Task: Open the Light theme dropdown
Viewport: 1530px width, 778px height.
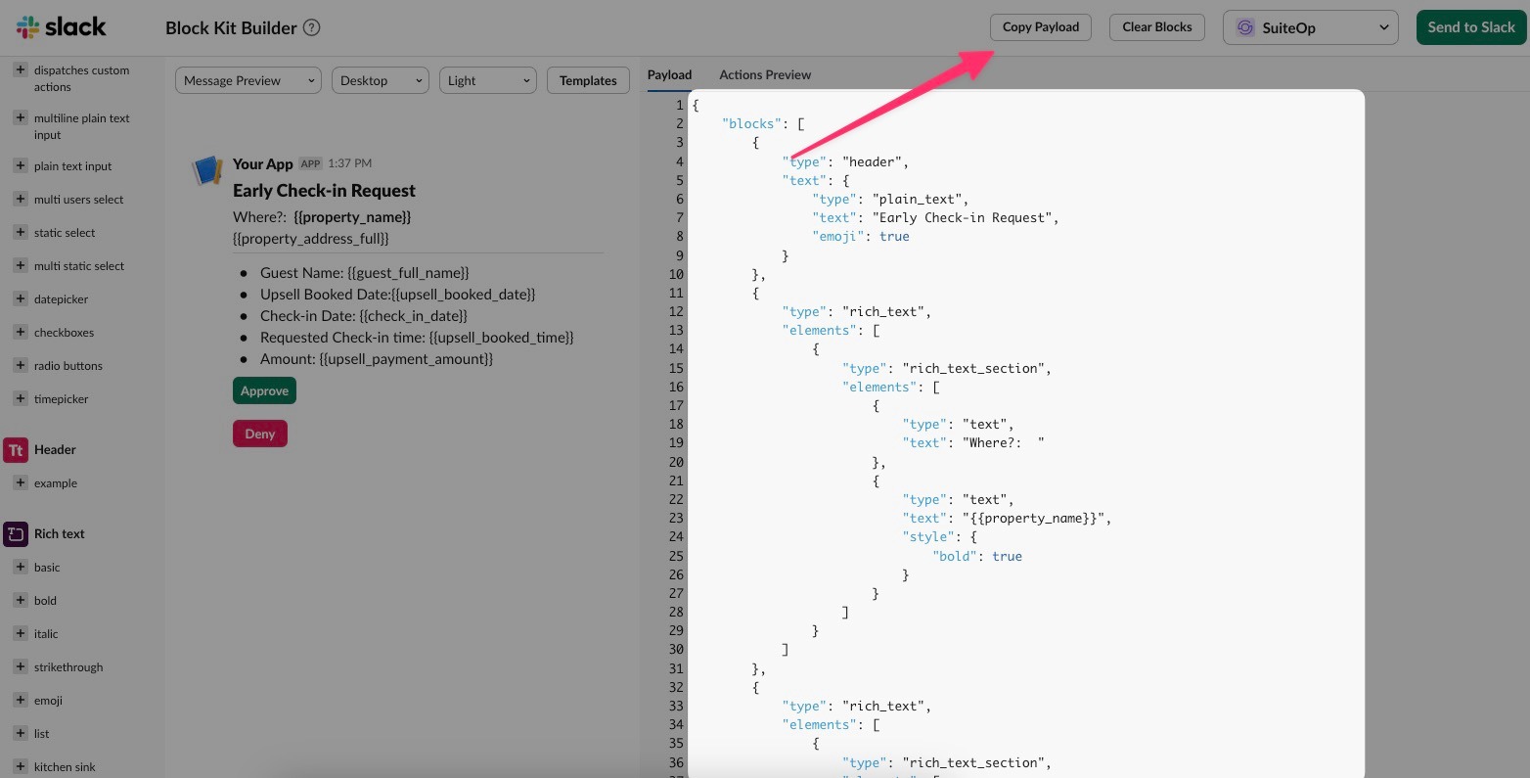Action: (x=487, y=80)
